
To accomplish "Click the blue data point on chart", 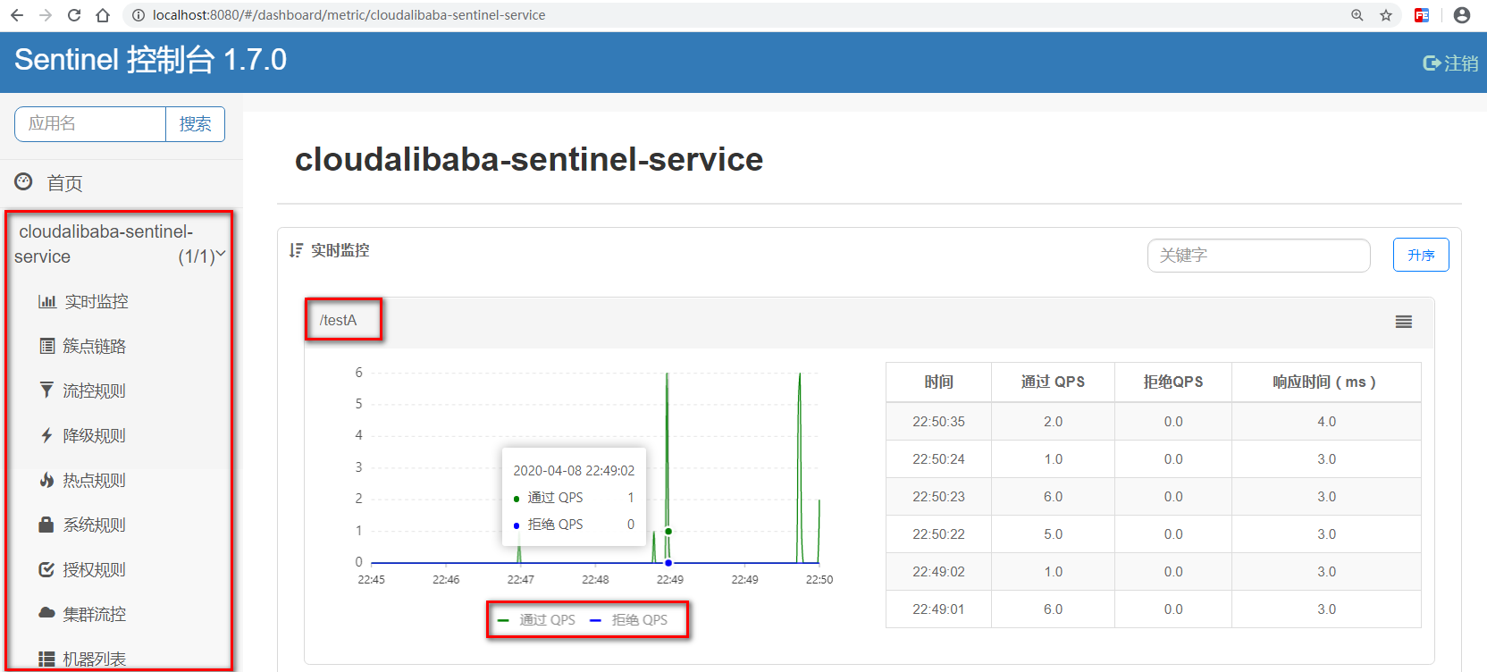I will click(668, 563).
